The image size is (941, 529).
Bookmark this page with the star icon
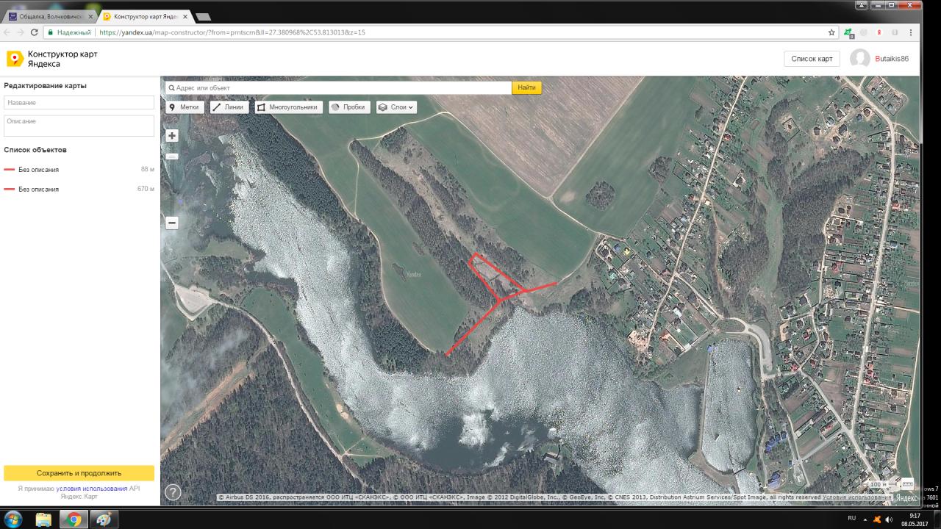point(831,32)
